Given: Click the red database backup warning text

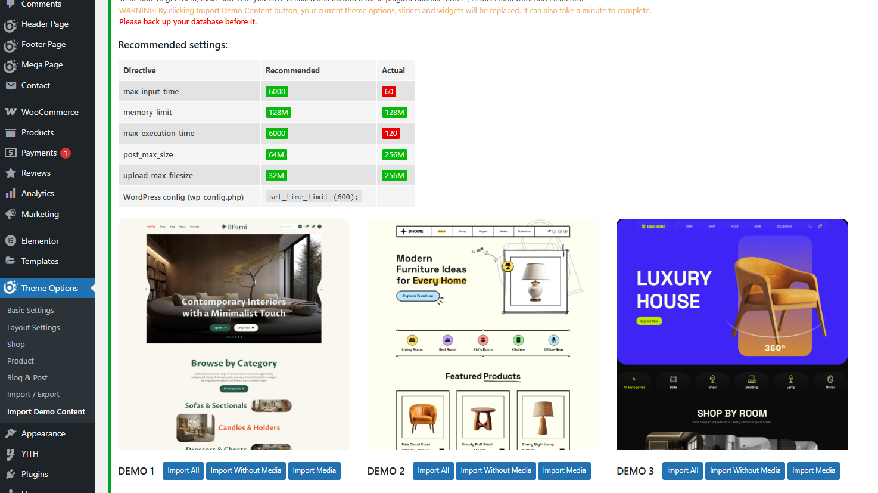Looking at the screenshot, I should click(188, 21).
